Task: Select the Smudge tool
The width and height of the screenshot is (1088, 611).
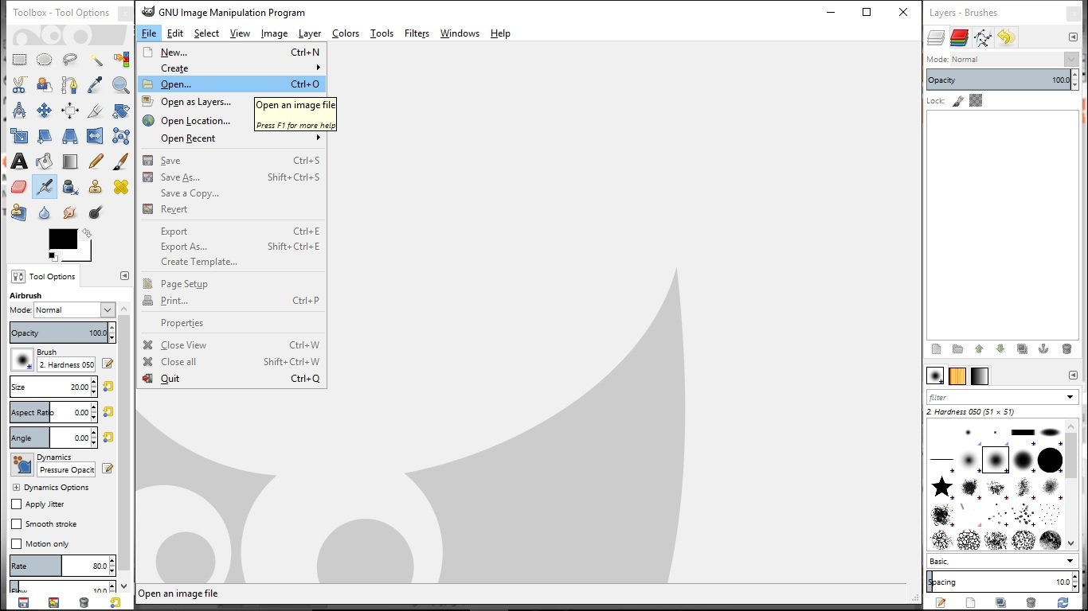Action: [x=70, y=212]
